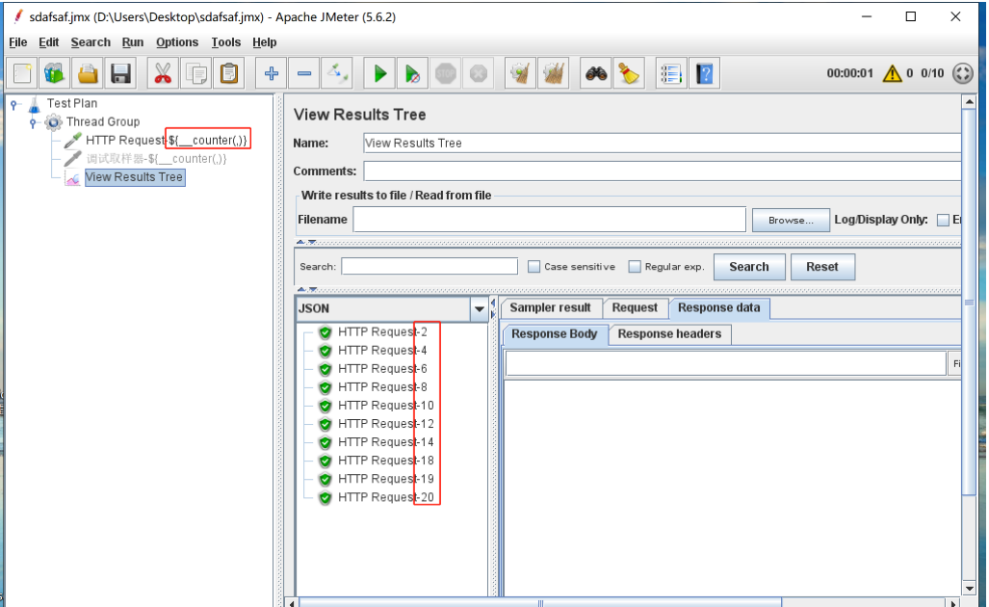Select result HTTP Request-10
The image size is (989, 607).
(x=386, y=405)
